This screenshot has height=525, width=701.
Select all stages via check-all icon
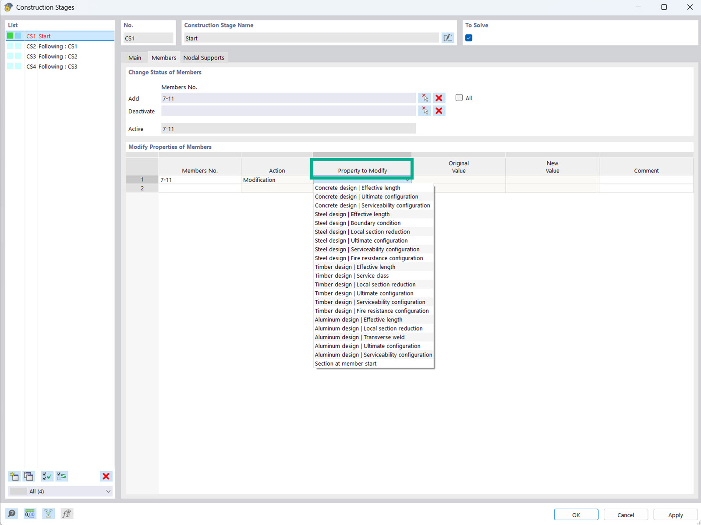(x=47, y=476)
